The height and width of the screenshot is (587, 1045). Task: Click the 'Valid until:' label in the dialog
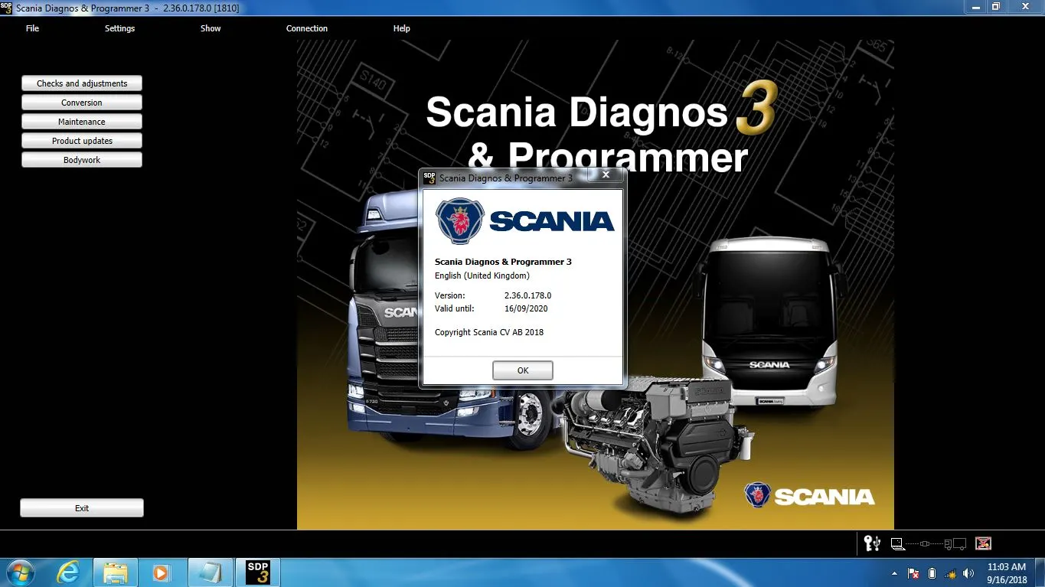click(455, 308)
